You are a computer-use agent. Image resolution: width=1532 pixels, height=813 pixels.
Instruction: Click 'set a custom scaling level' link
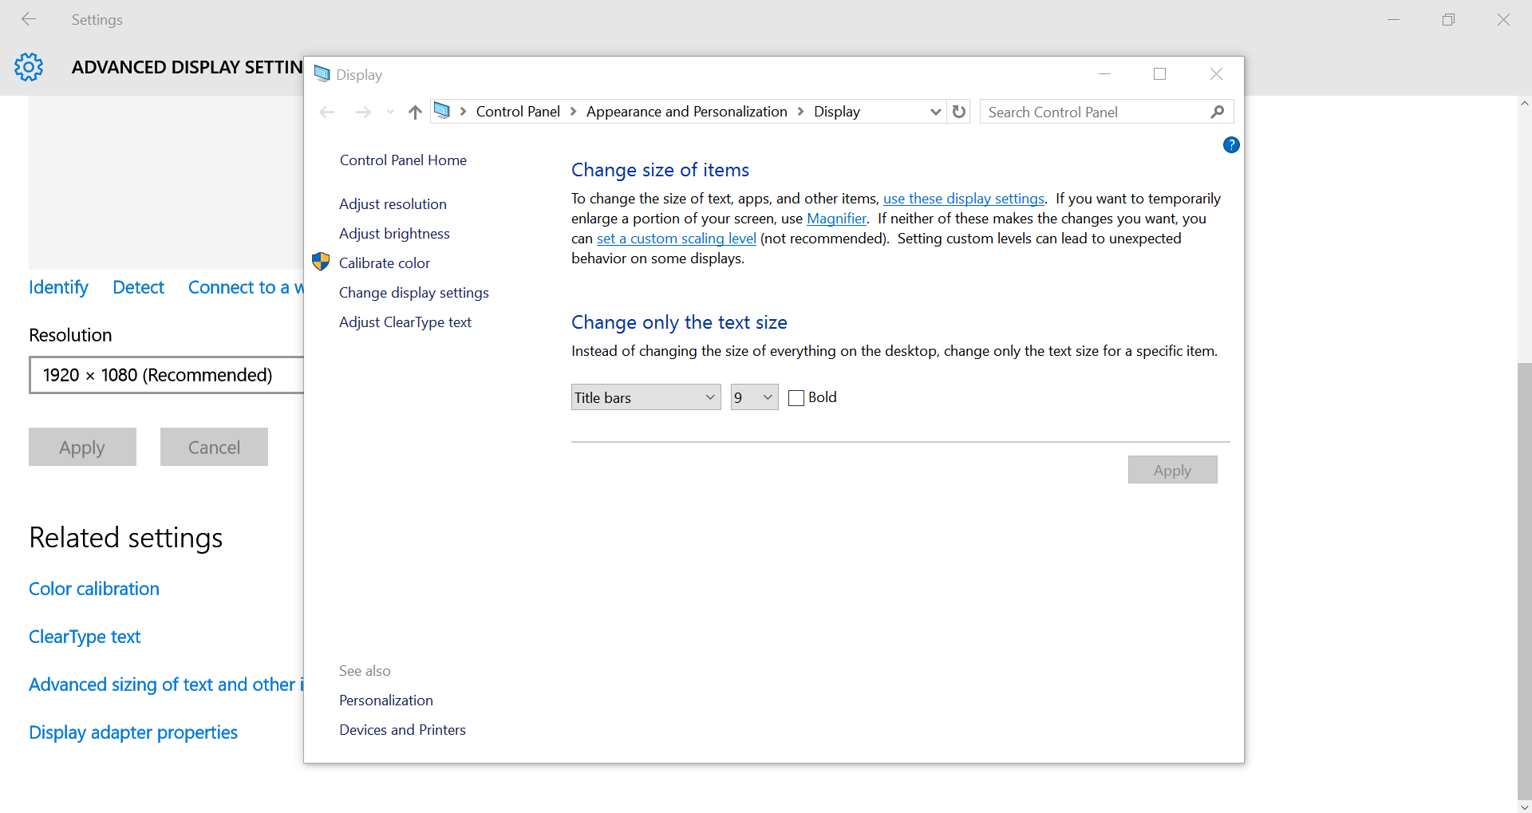point(676,239)
